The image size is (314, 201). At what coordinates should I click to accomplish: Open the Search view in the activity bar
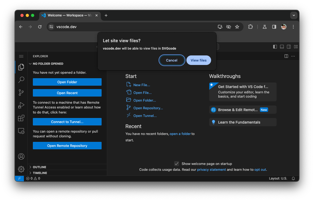(x=21, y=80)
